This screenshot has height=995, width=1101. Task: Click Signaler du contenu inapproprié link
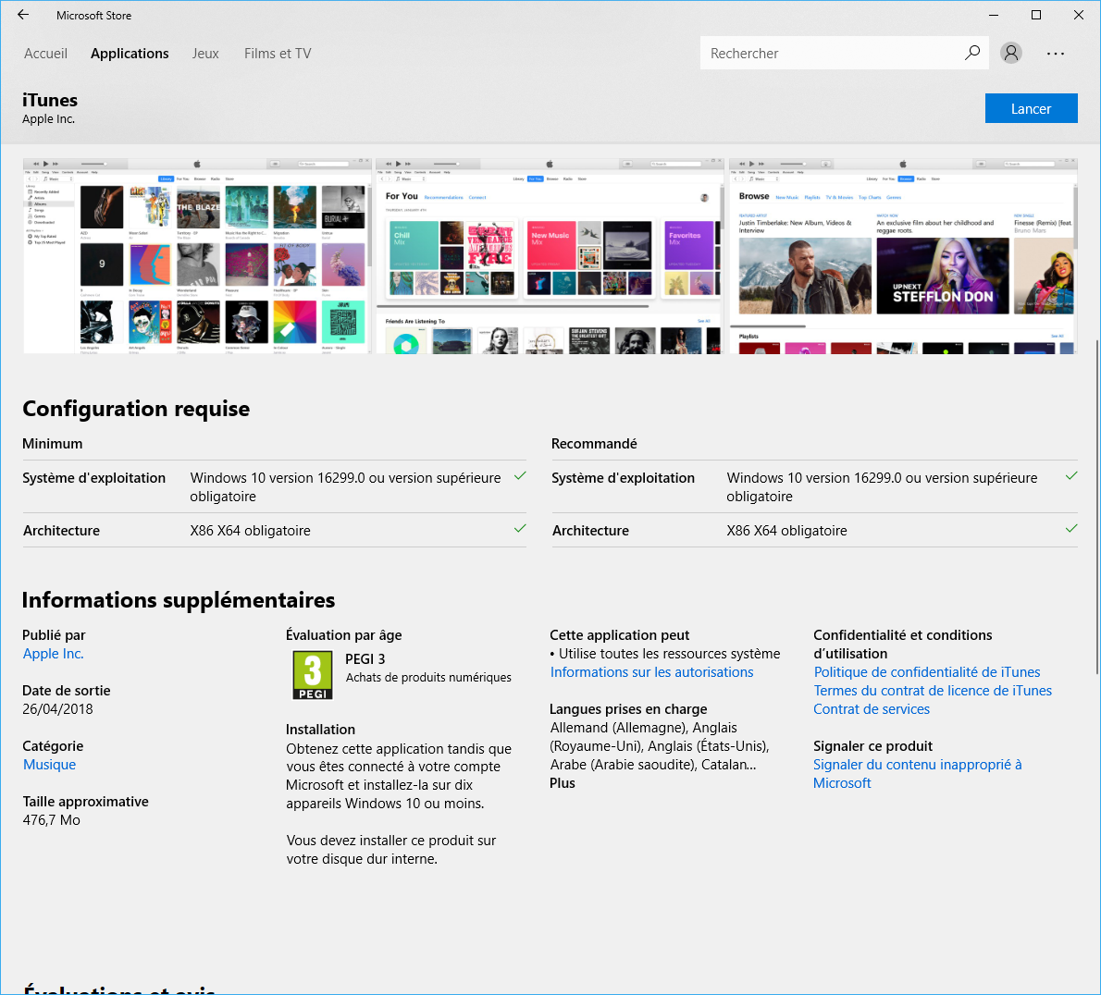[917, 773]
